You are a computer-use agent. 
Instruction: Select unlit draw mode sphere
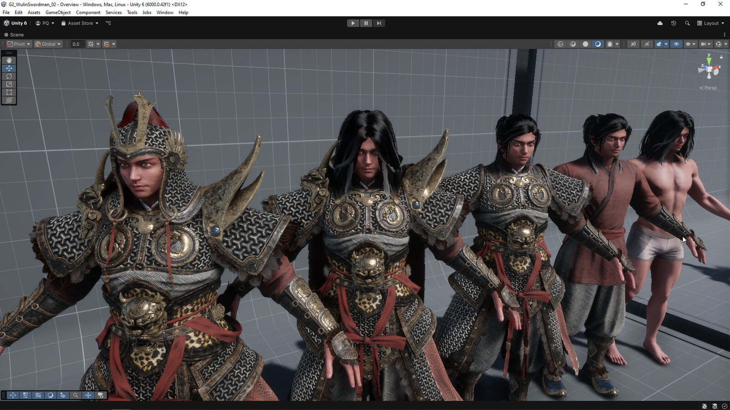(585, 44)
